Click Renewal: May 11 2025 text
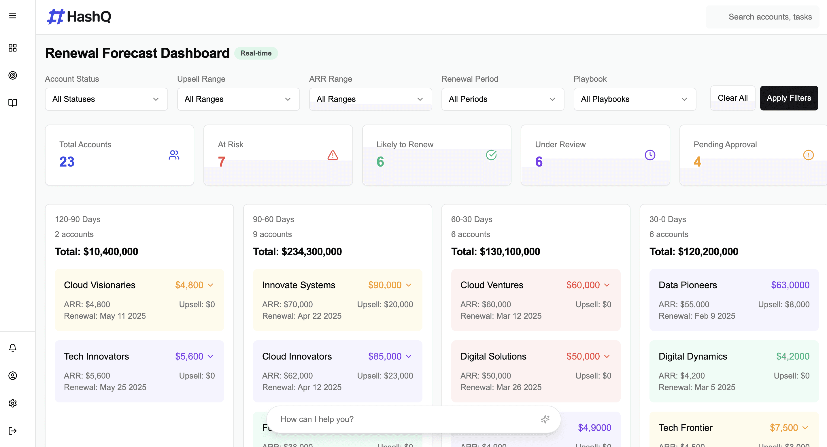 pos(105,316)
